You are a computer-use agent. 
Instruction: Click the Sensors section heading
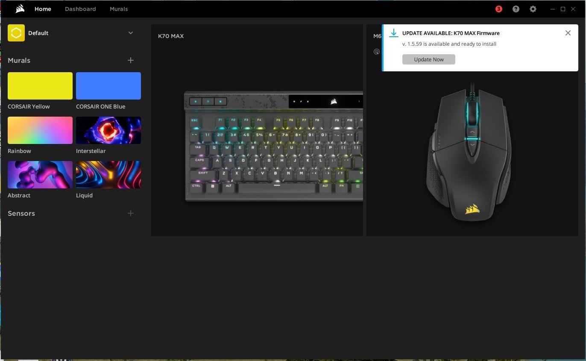point(21,213)
